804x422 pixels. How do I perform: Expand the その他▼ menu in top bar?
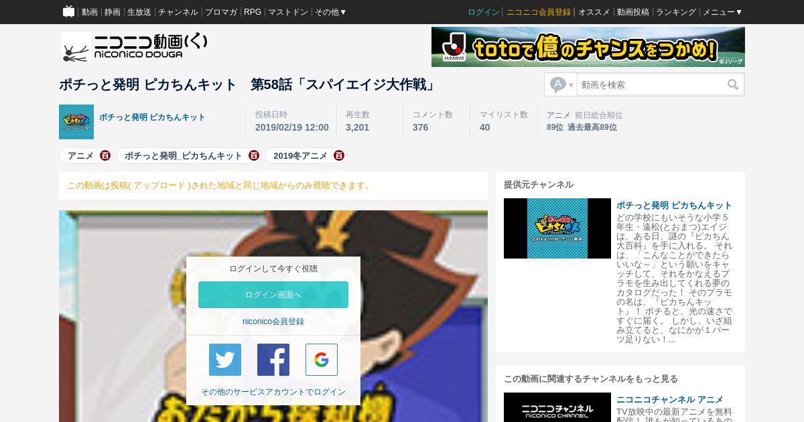coord(331,12)
